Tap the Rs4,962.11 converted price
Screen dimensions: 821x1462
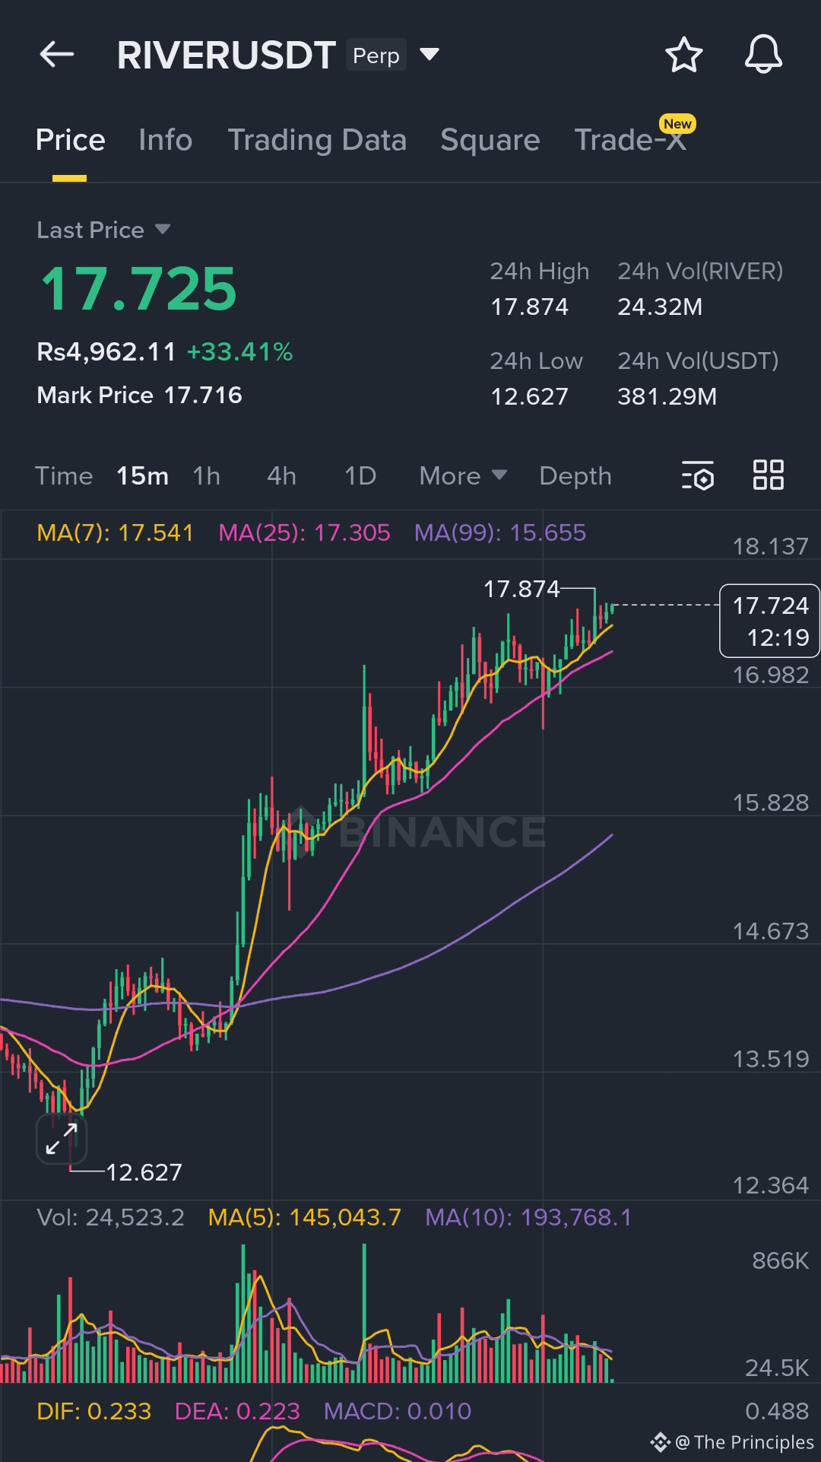pyautogui.click(x=106, y=351)
